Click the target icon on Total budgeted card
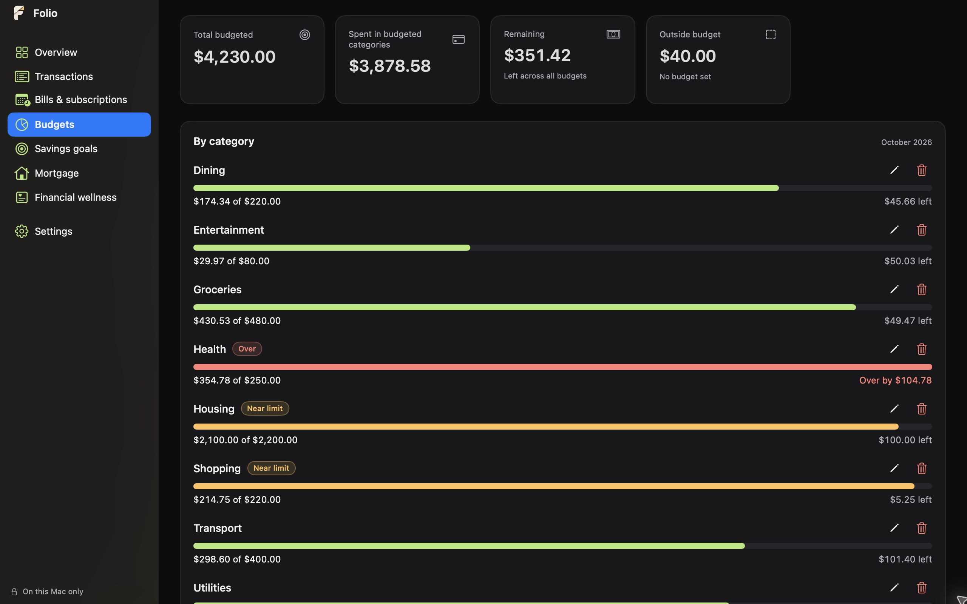The width and height of the screenshot is (967, 604). coord(304,35)
